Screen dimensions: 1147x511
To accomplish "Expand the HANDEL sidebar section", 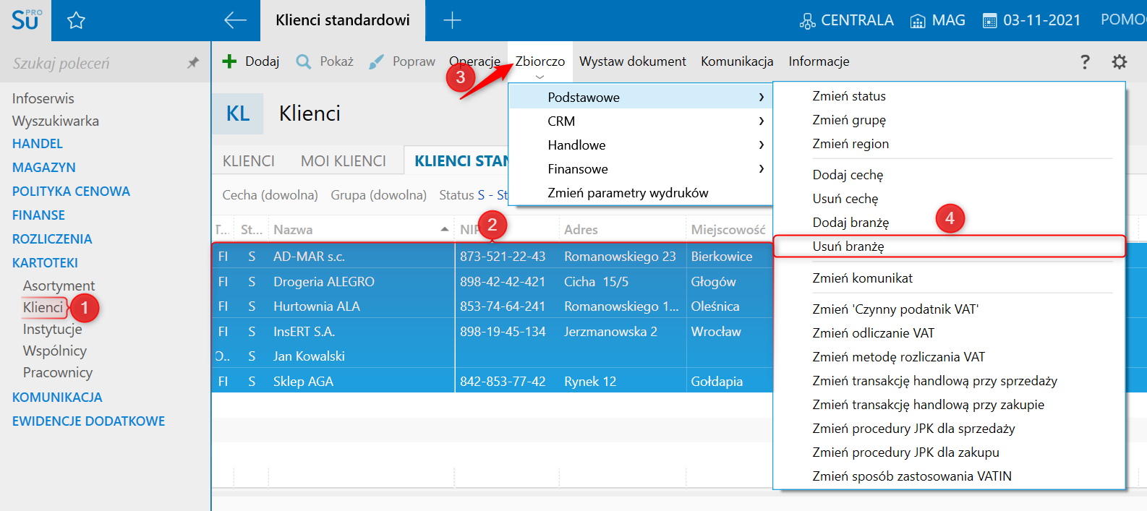I will pos(38,144).
